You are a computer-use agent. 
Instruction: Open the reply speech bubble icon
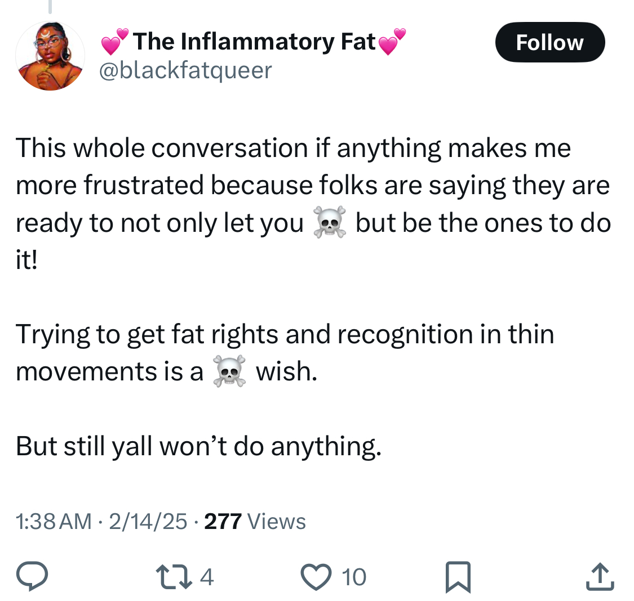pos(32,577)
